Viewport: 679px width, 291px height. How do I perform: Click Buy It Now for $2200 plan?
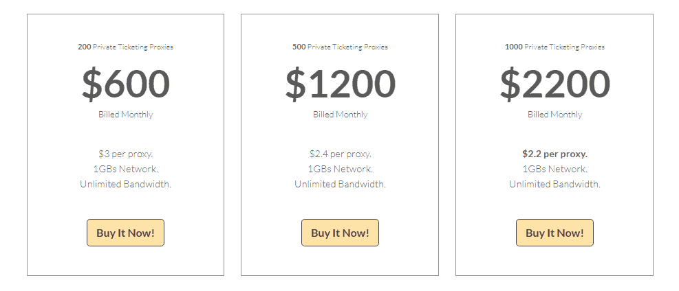point(554,233)
